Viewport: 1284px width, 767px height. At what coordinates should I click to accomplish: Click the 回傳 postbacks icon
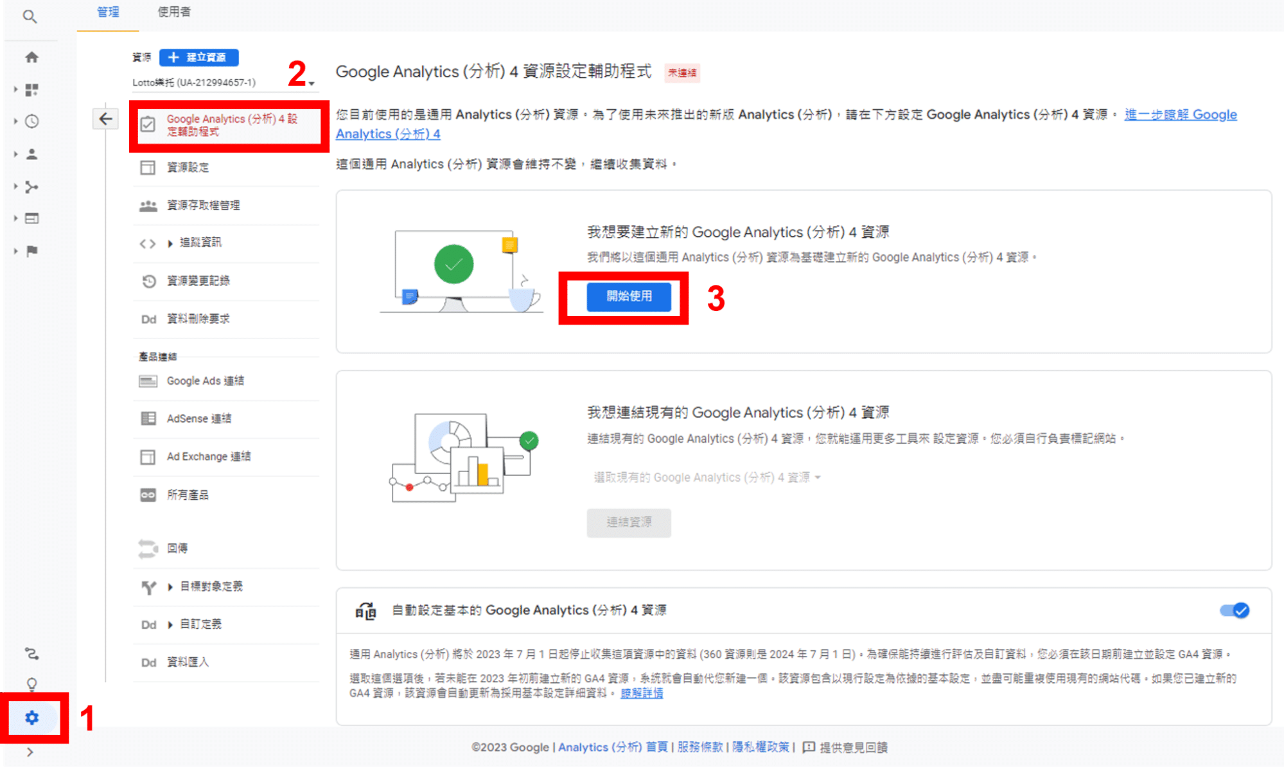[x=148, y=549]
